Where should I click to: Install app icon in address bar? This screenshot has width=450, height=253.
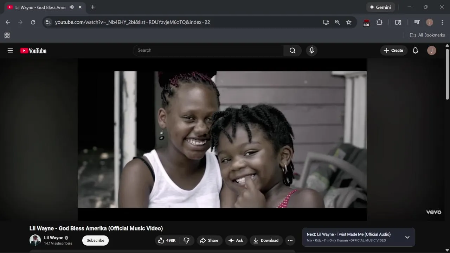coord(326,22)
